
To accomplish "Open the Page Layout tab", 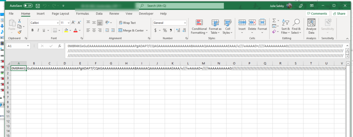I will click(60, 13).
